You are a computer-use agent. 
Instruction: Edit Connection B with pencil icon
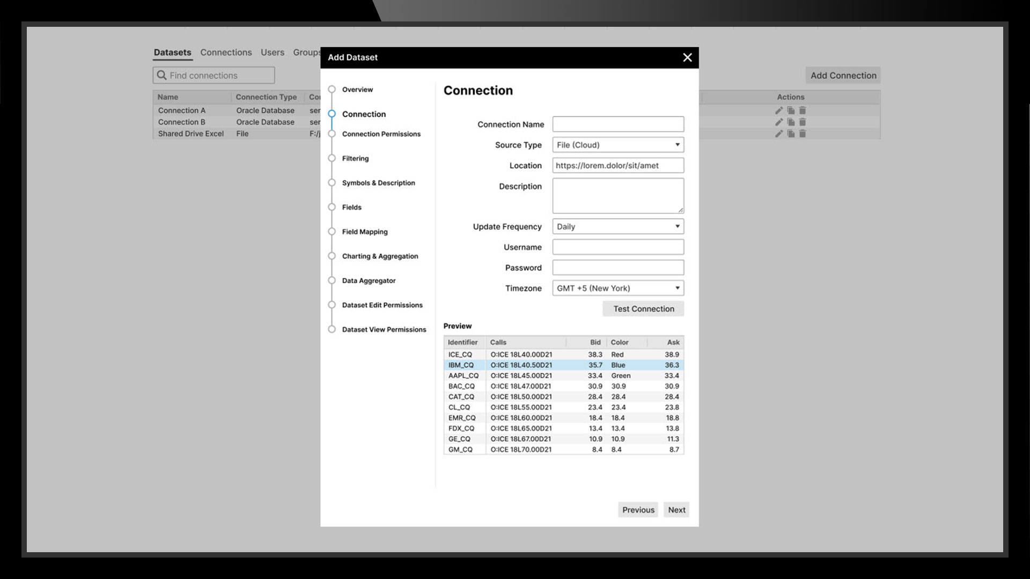pos(779,122)
